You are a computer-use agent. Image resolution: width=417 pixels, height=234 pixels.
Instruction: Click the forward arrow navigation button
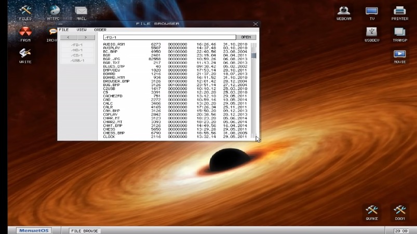(x=86, y=37)
